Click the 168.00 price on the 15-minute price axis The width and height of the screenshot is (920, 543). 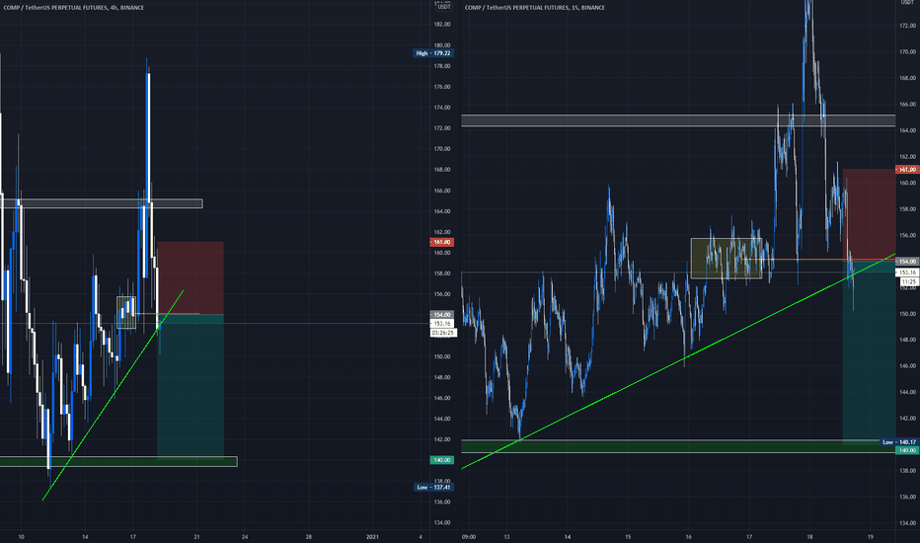click(908, 78)
